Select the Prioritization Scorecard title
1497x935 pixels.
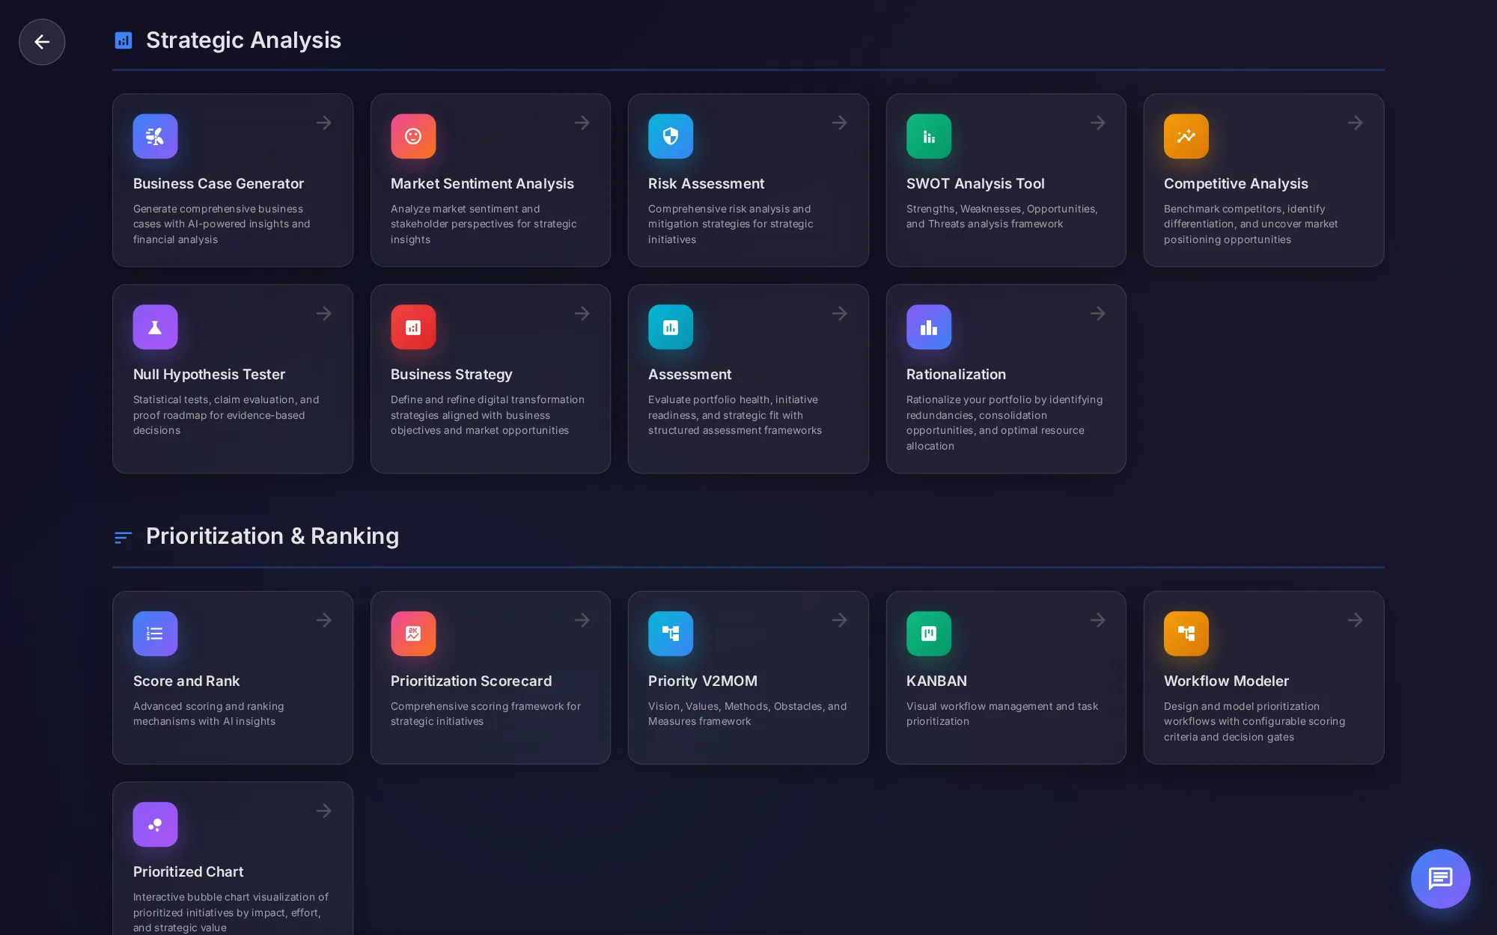click(x=471, y=681)
